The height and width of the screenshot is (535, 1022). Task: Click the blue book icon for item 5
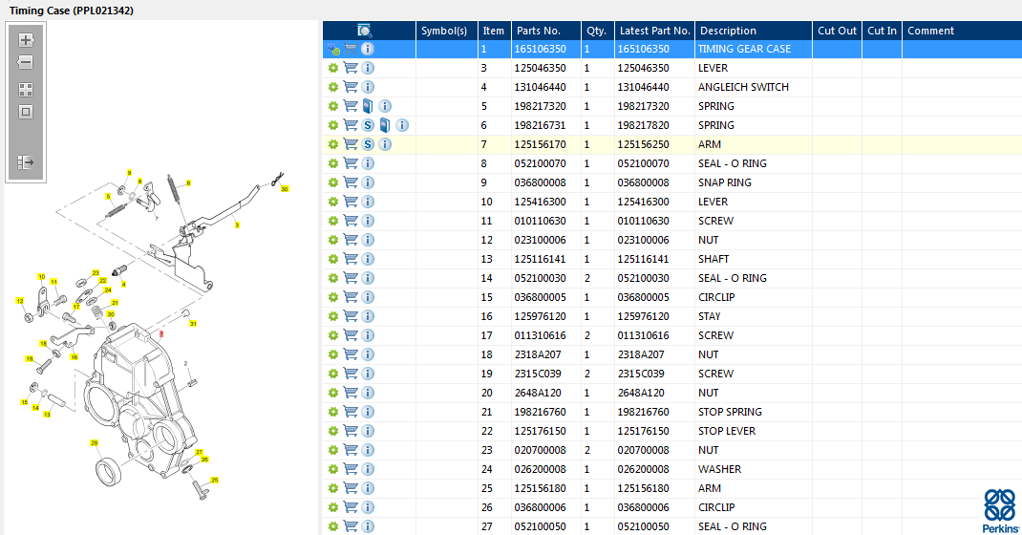[368, 106]
